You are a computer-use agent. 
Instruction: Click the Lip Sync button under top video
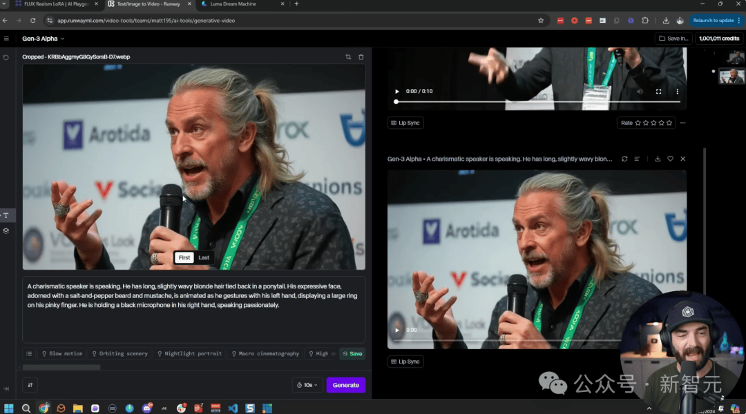tap(405, 123)
